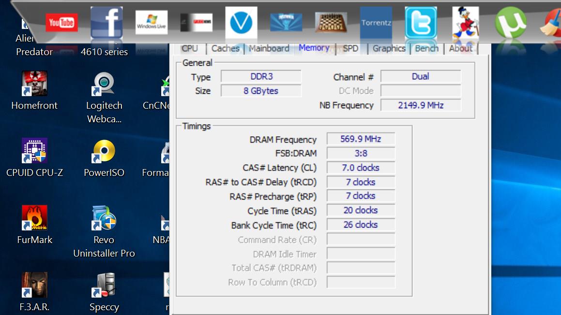Select the Memory tab
The width and height of the screenshot is (561, 315).
pos(314,48)
